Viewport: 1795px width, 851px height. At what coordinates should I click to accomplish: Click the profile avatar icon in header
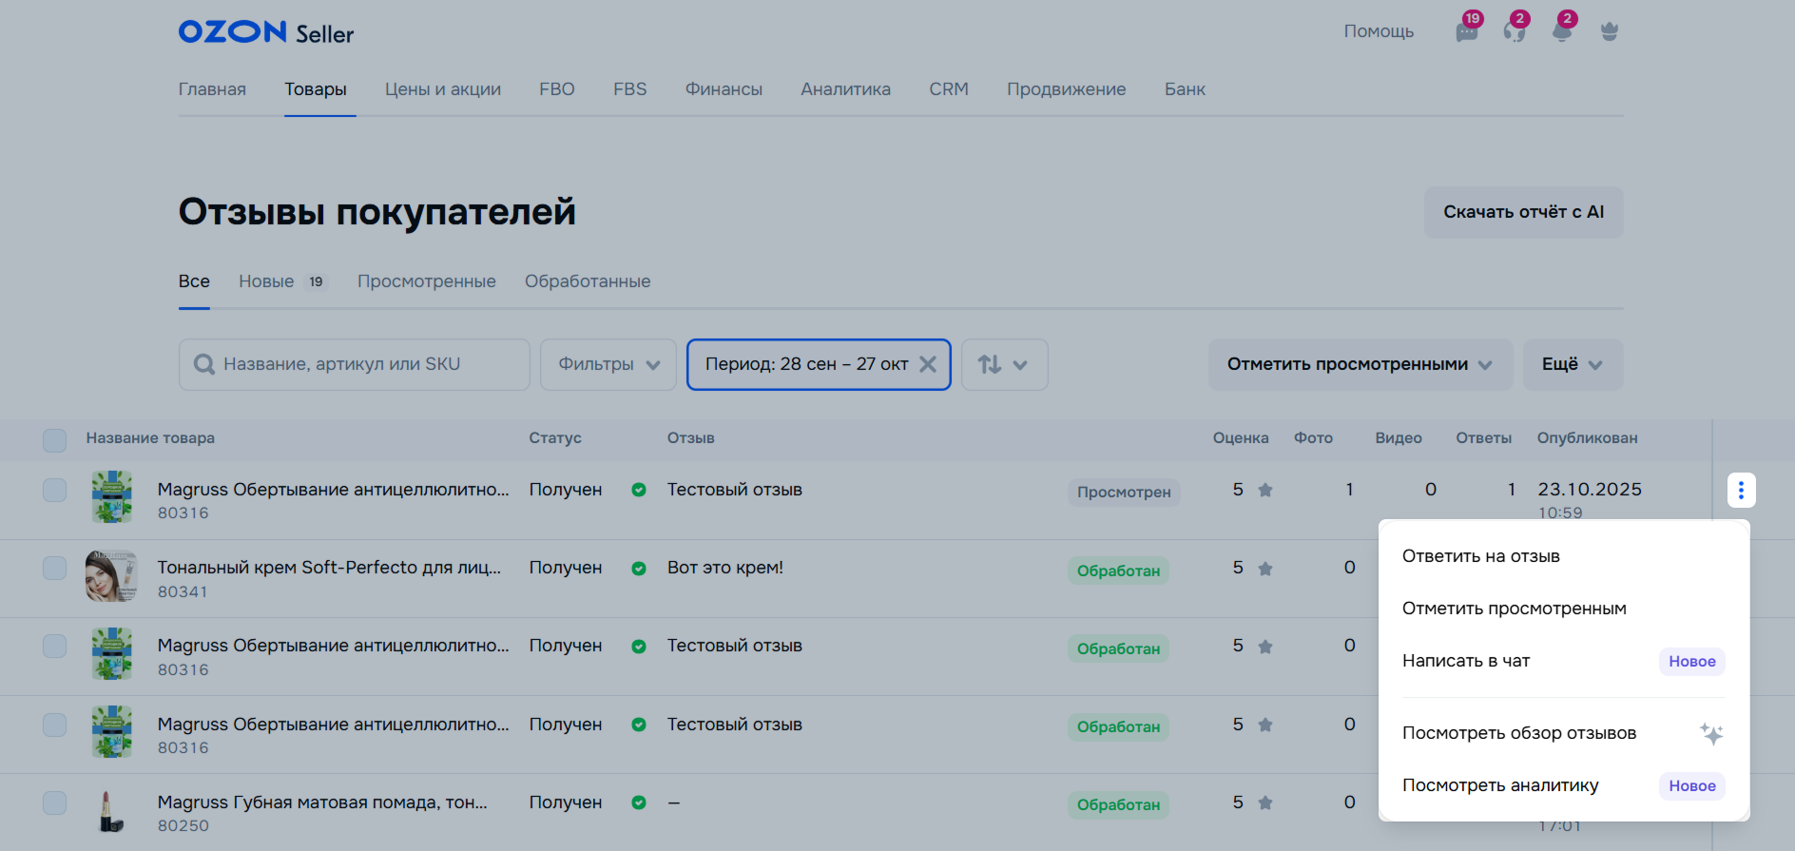pos(1609,31)
